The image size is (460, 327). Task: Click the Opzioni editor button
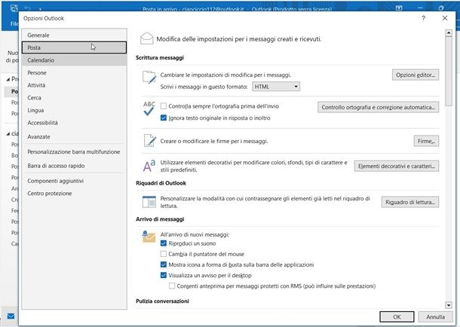pyautogui.click(x=416, y=75)
